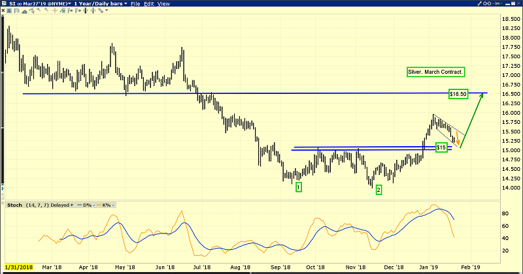Select the text annotation T tool
Image resolution: width=523 pixels, height=274 pixels.
point(9,10)
